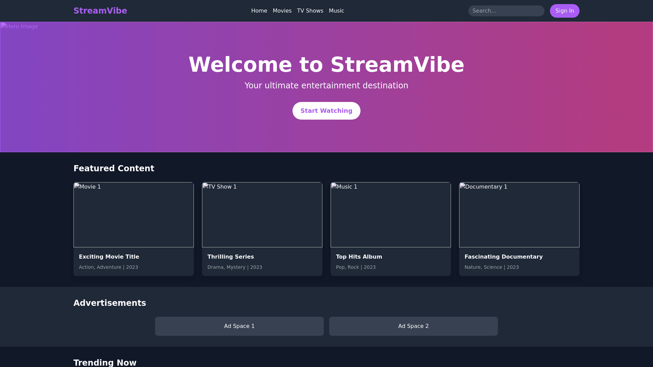Click the Start Watching button

coord(326,111)
